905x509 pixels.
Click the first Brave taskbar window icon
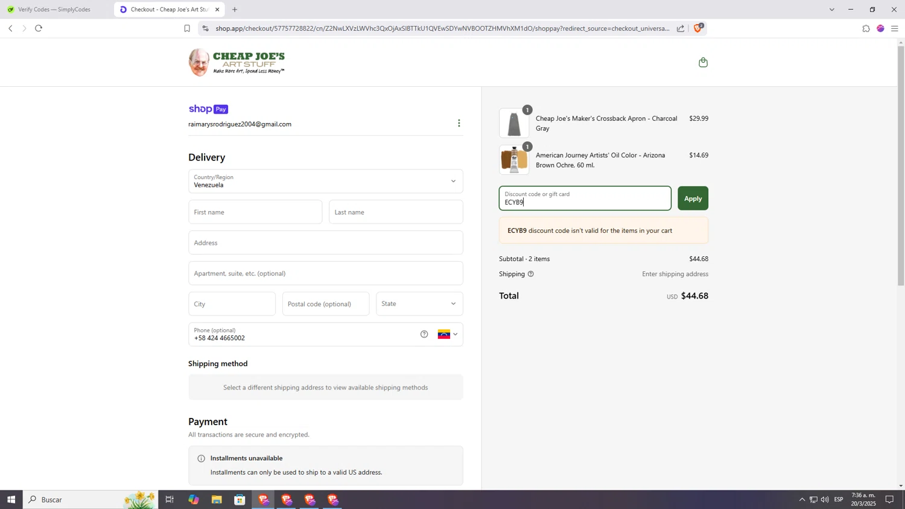(263, 499)
